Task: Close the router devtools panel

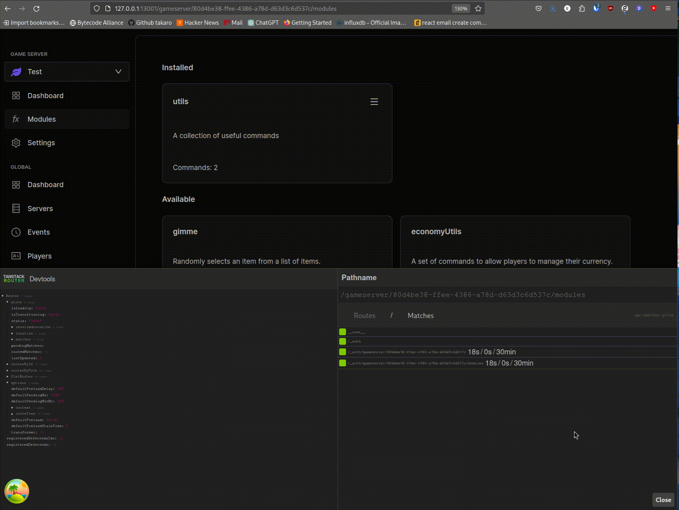Action: (663, 500)
